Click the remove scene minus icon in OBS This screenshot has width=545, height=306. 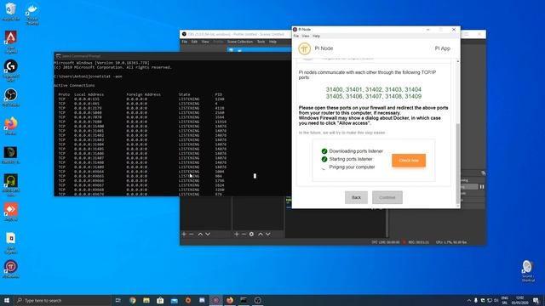coord(191,235)
